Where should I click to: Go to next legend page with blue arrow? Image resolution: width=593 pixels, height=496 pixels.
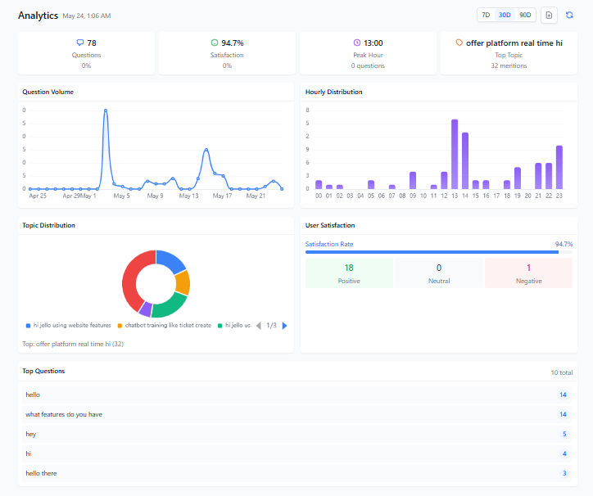tap(285, 326)
